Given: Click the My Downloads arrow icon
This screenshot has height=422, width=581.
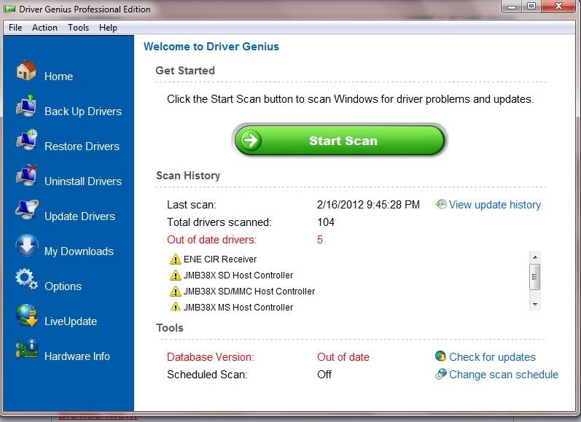Looking at the screenshot, I should 27,245.
